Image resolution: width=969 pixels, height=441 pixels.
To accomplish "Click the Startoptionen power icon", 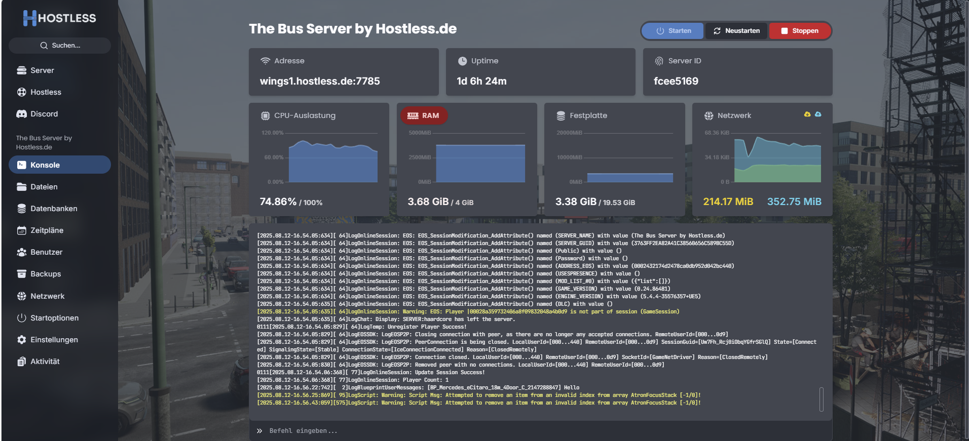I will 22,318.
